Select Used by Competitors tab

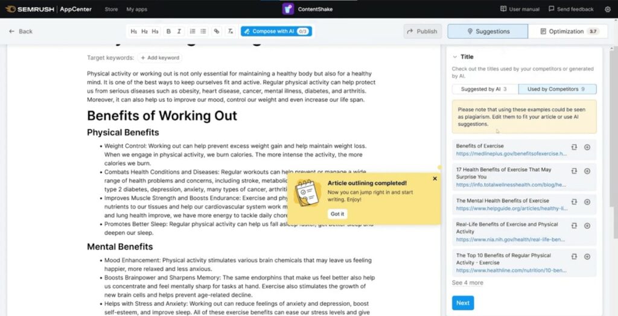(x=557, y=89)
